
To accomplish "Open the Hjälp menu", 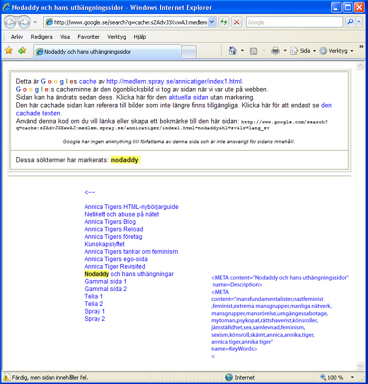I will [x=140, y=37].
